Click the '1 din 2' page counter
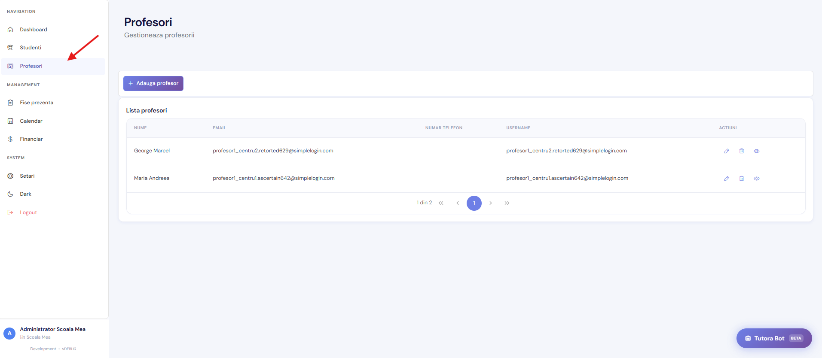The height and width of the screenshot is (358, 822). pos(424,203)
